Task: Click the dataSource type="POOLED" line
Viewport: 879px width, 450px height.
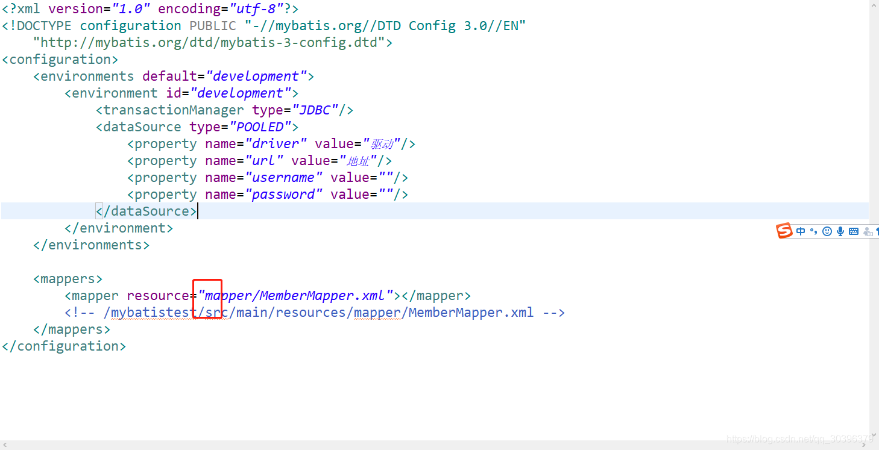Action: coord(197,127)
